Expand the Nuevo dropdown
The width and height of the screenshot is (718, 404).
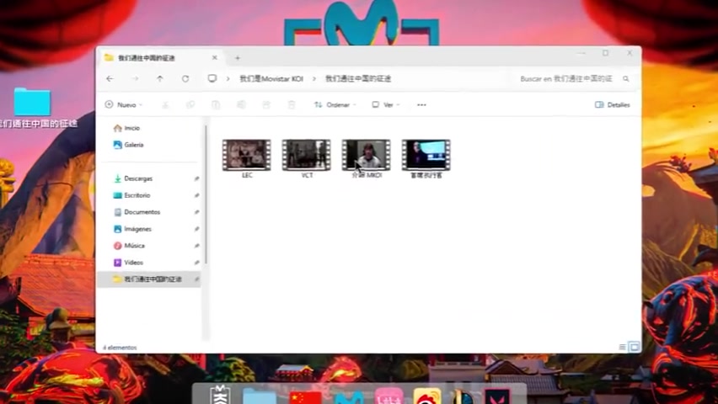tap(124, 105)
